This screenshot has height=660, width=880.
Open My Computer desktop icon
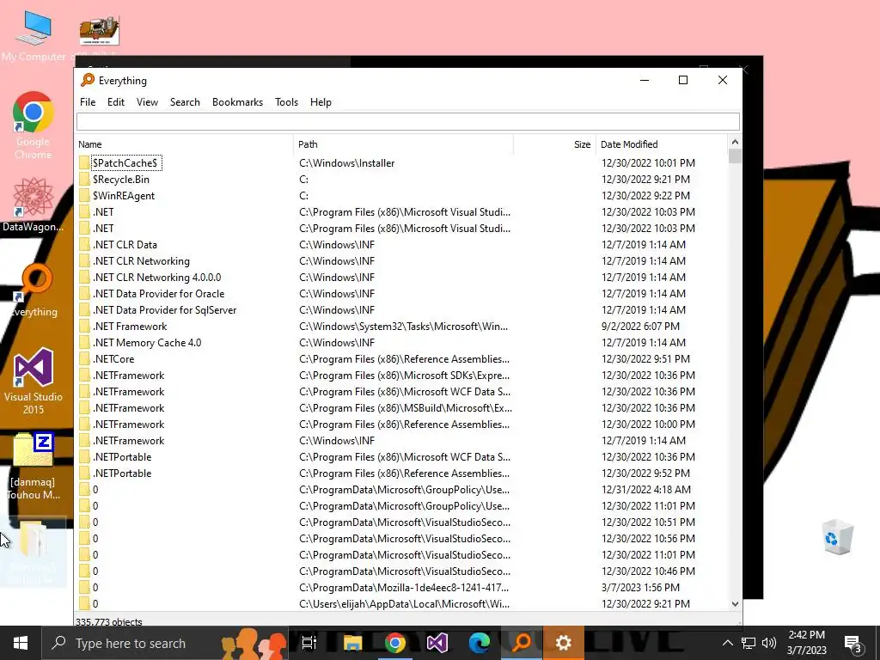coord(34,36)
